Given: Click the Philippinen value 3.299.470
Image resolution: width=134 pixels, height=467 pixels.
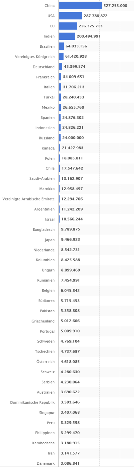Looking at the screenshot, I should coord(70,433).
